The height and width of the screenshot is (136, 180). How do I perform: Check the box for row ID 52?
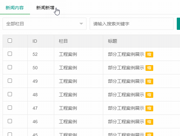click(10, 54)
